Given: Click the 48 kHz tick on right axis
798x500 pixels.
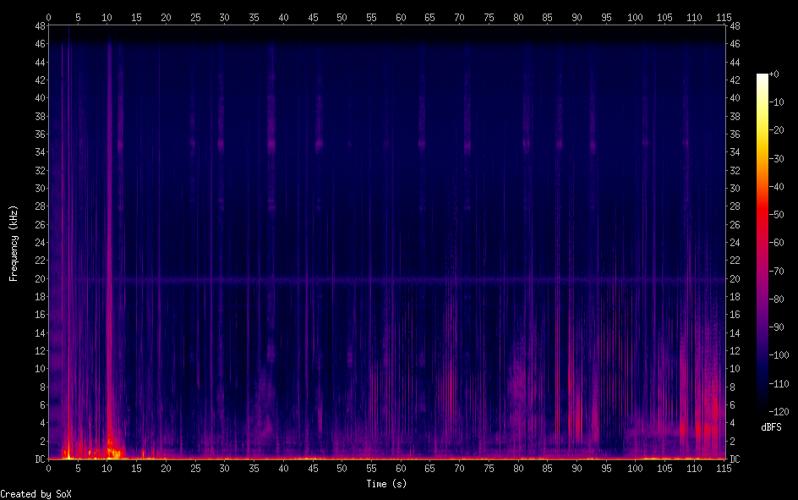Looking at the screenshot, I should click(735, 25).
